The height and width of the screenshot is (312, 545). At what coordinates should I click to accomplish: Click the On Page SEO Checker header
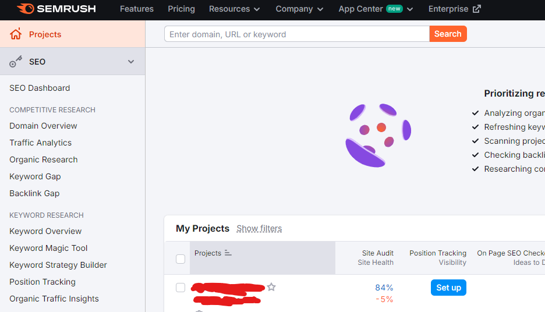[511, 257]
